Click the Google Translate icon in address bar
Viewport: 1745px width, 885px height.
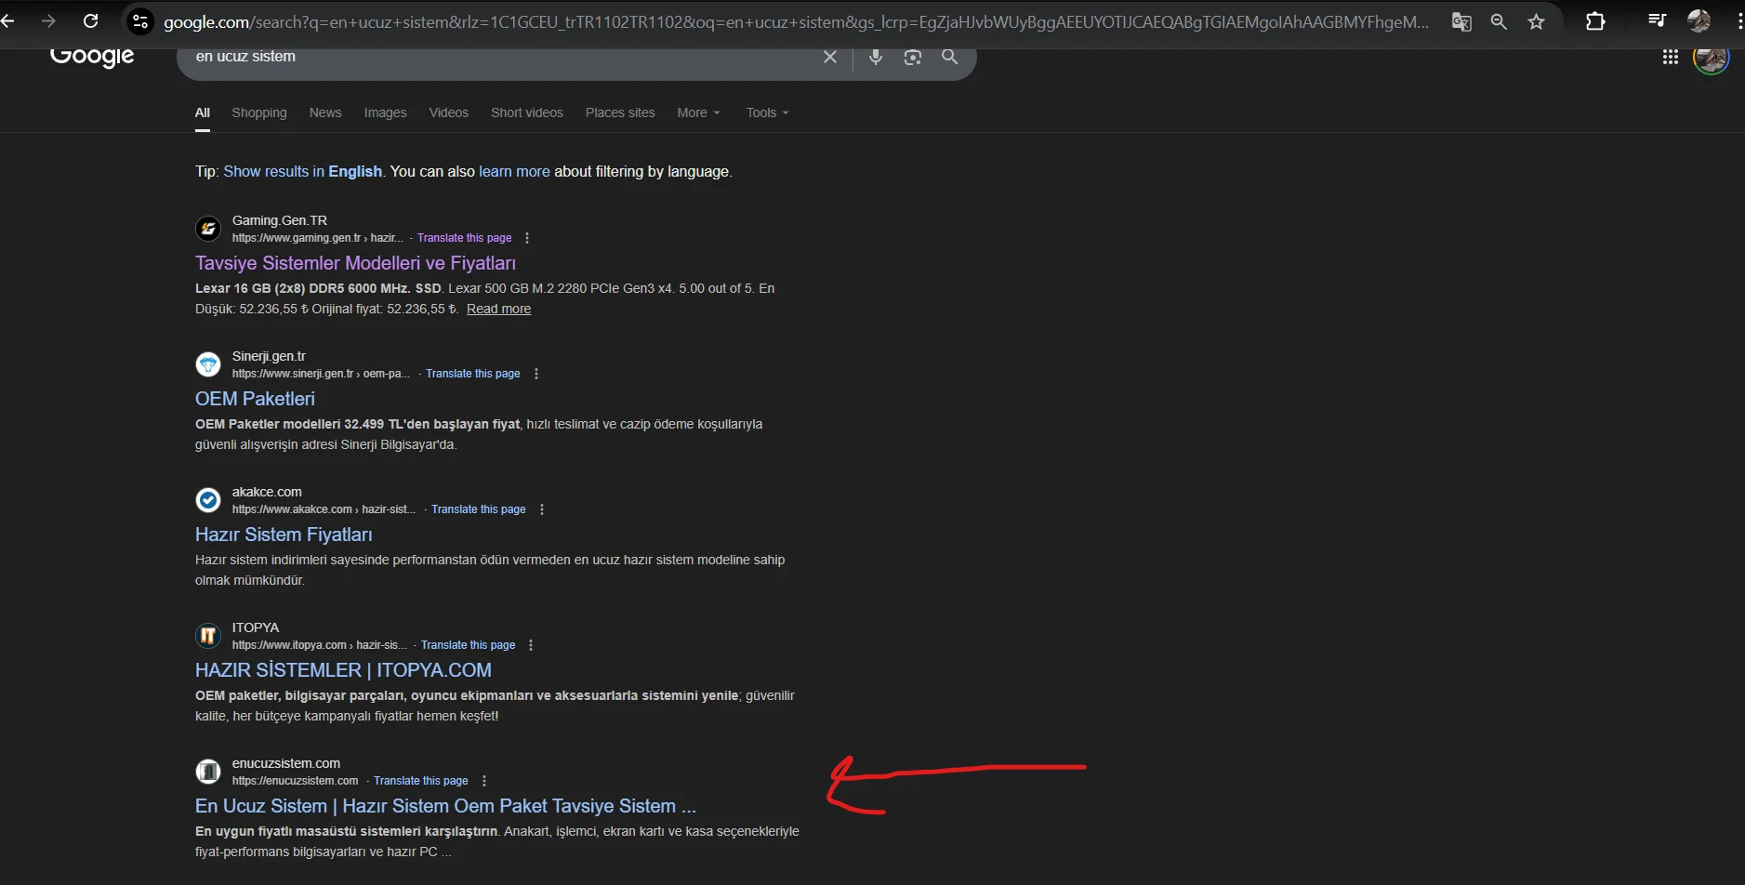tap(1461, 21)
